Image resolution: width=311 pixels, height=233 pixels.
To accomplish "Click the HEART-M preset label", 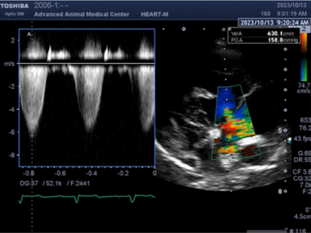I will tap(155, 14).
